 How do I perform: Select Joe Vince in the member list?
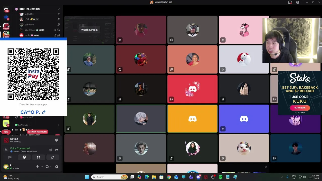pos(40,30)
